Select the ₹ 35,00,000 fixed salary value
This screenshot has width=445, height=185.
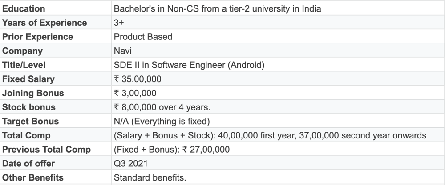(x=138, y=79)
